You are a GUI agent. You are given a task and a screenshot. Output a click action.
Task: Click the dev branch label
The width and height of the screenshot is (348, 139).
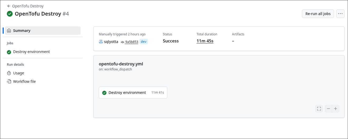point(144,42)
